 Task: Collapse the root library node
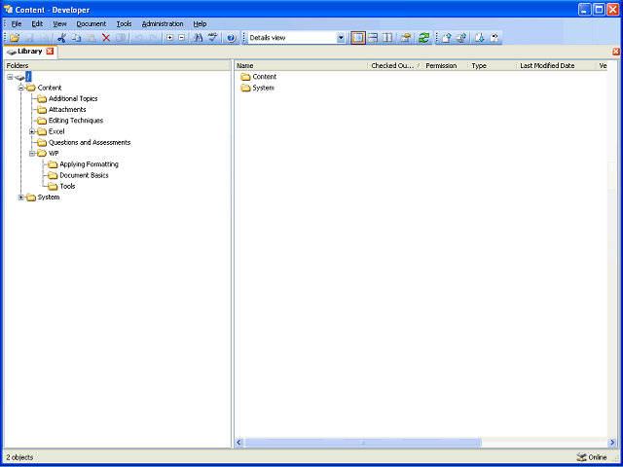[x=10, y=77]
